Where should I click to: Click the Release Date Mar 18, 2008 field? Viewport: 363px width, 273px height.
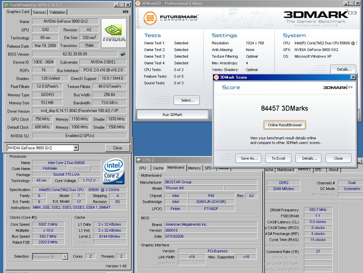pyautogui.click(x=45, y=46)
